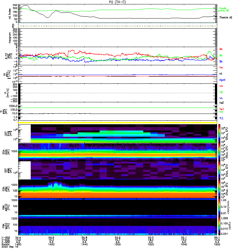
Task: Click the "Themis AE" legend label
Action: [x=226, y=18]
